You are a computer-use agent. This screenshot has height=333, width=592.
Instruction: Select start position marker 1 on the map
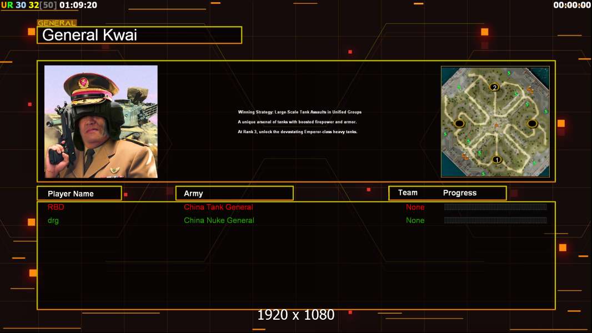coord(497,160)
